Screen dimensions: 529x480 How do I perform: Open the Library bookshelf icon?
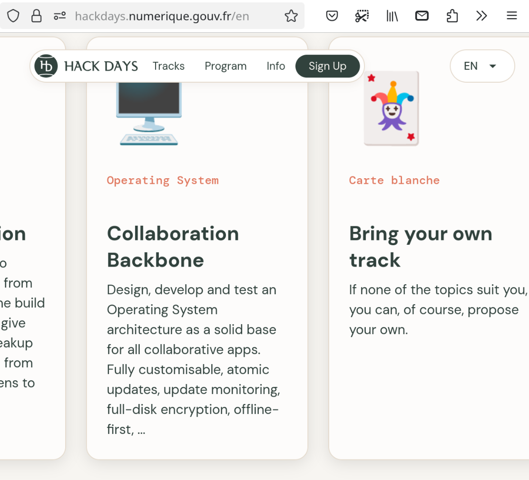pos(392,16)
